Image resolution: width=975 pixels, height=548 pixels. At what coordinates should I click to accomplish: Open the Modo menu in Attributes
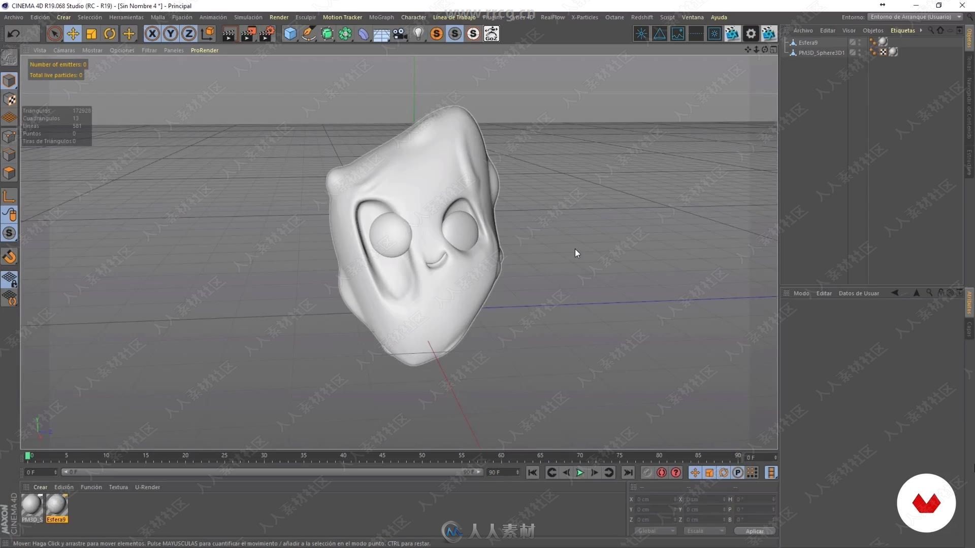(x=801, y=293)
